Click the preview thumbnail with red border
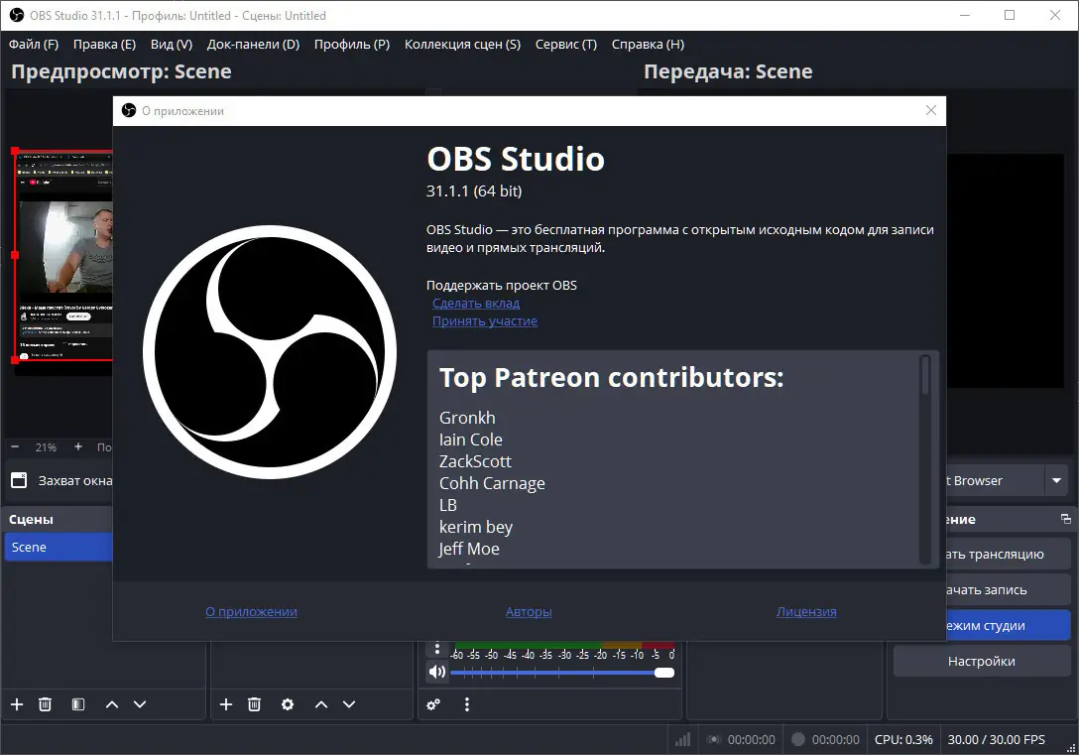Screen dimensions: 1079x755 (63, 255)
